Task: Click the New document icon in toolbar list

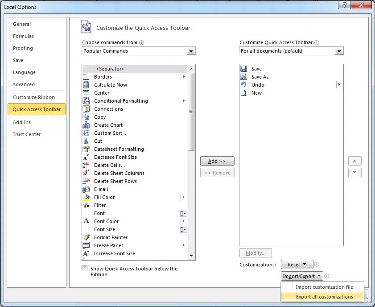Action: (x=243, y=93)
